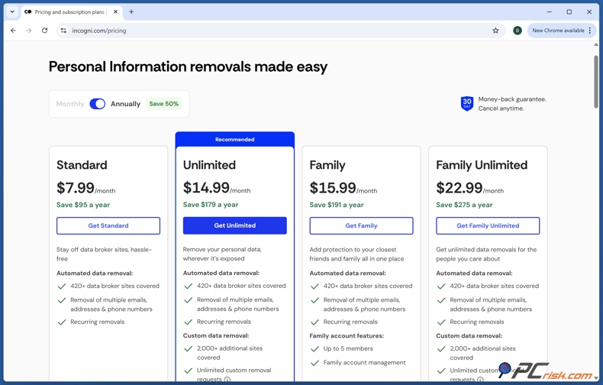Click 'Save $179 a year' text
This screenshot has width=603, height=385.
pyautogui.click(x=211, y=205)
